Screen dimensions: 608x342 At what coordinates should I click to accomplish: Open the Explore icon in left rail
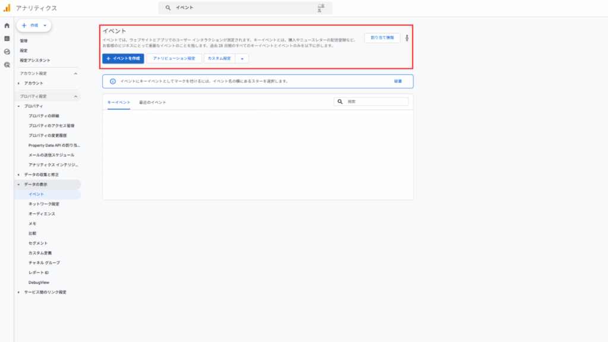7,52
